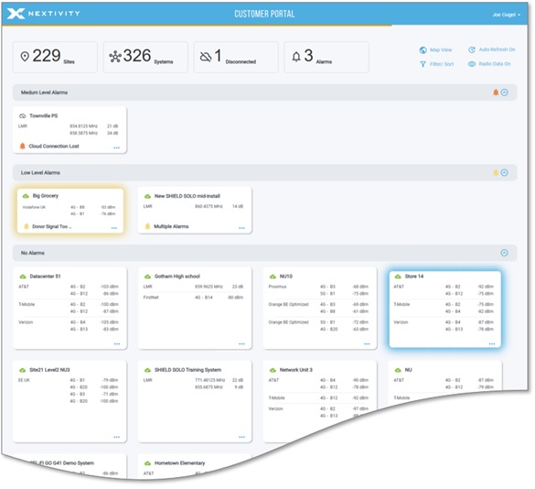The width and height of the screenshot is (535, 489).
Task: Click the orange bell in Medium Level Alarms header
Action: point(496,92)
